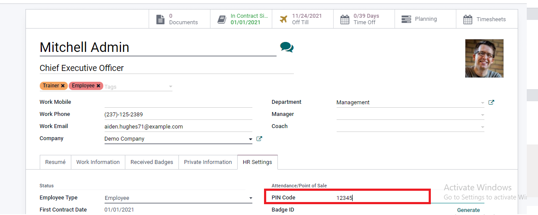538x215 pixels.
Task: Switch to the Private Information tab
Action: [x=208, y=162]
